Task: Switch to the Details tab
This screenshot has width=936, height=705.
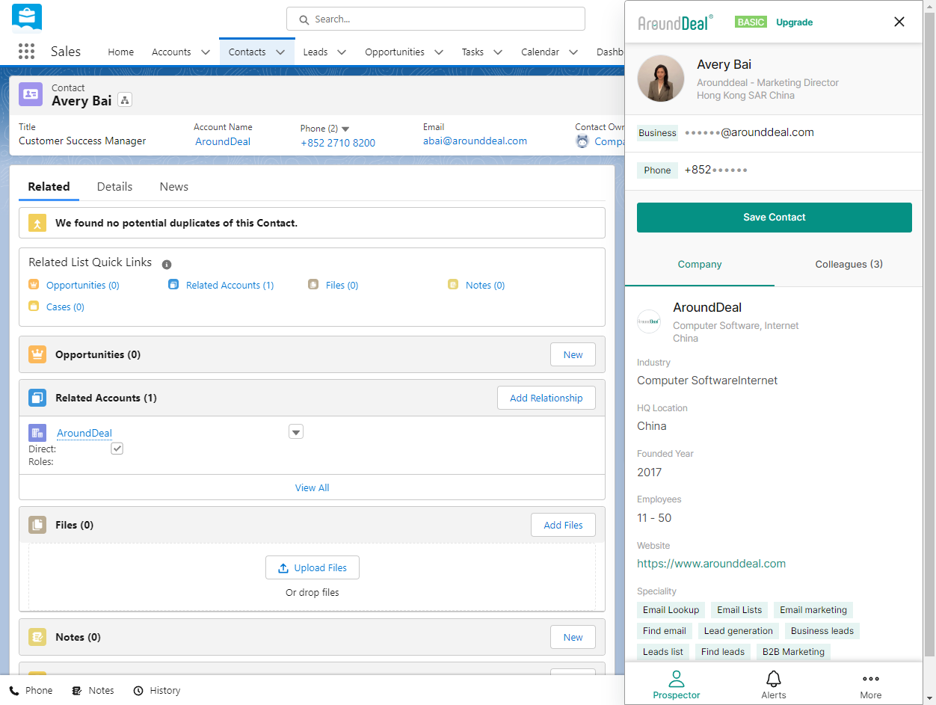Action: pos(114,187)
